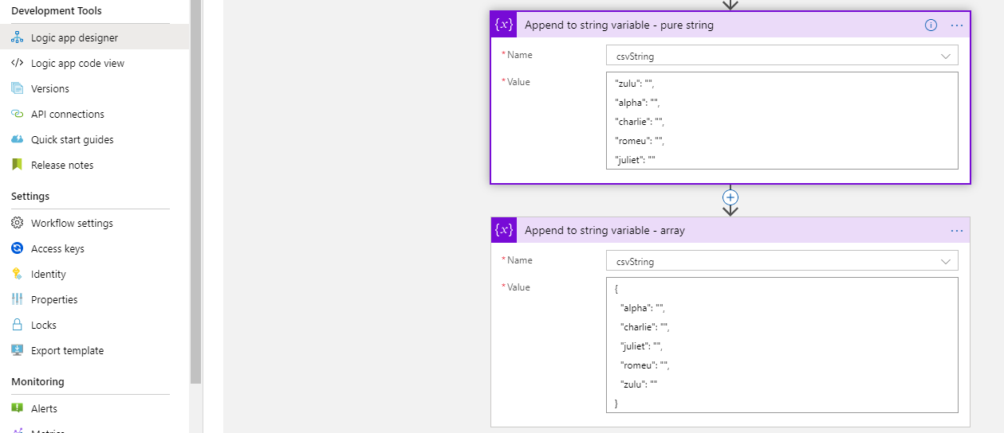Click the info icon on pure string action
1004x433 pixels.
coord(931,25)
